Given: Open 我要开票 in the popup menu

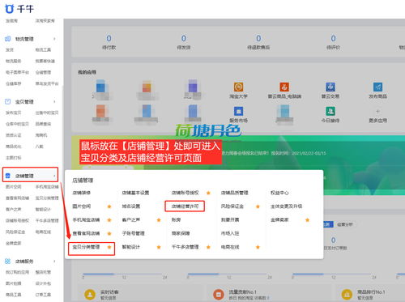Looking at the screenshot, I should (230, 219).
